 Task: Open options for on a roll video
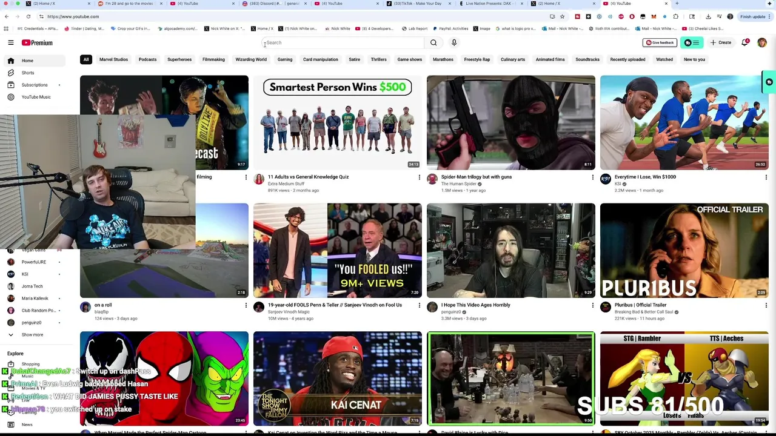tap(246, 305)
